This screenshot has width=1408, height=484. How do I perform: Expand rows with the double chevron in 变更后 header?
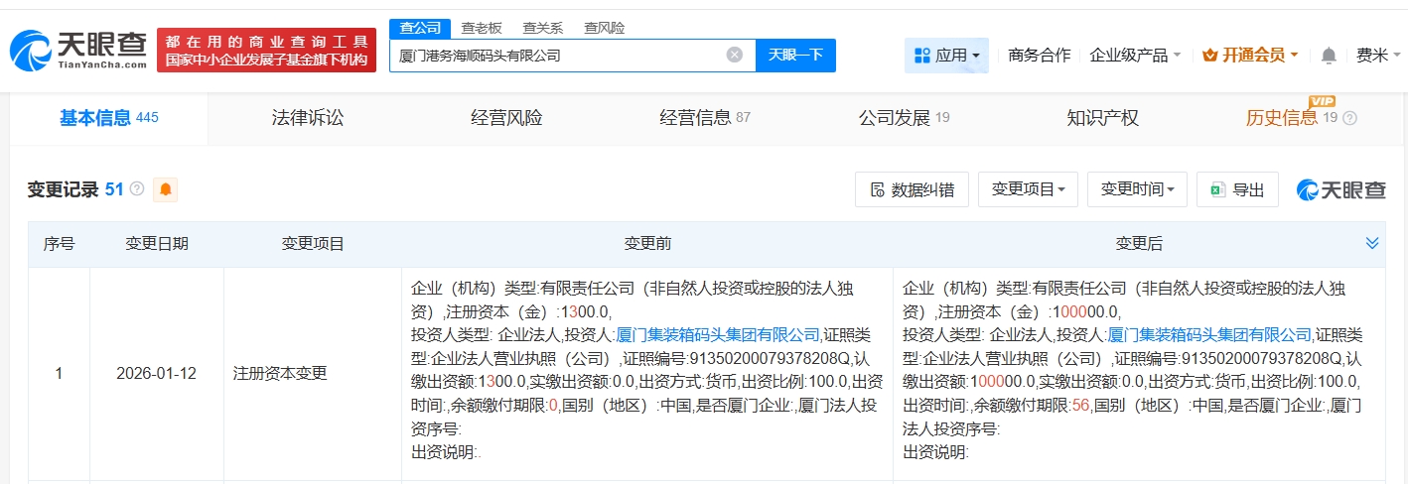pos(1372,243)
